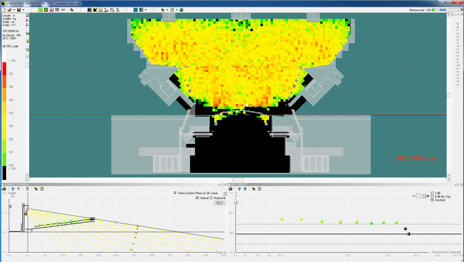Click the OPZIONE Kudo red label

click(x=416, y=158)
